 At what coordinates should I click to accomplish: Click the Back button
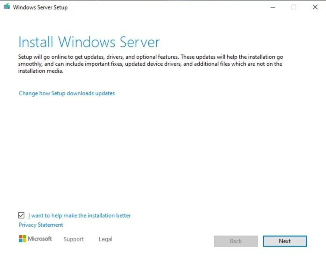click(236, 241)
